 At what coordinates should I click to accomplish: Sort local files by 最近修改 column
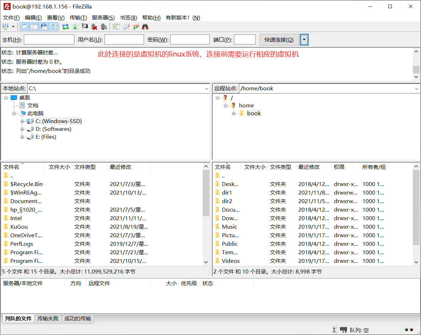[x=129, y=167]
